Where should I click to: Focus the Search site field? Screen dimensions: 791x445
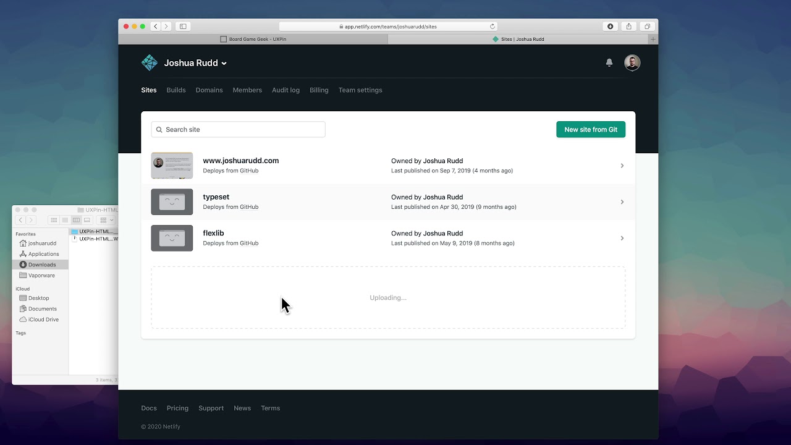click(238, 129)
